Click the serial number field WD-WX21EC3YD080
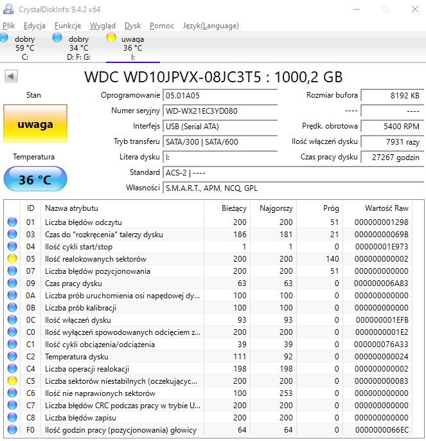Image resolution: width=426 pixels, height=441 pixels. tap(220, 111)
